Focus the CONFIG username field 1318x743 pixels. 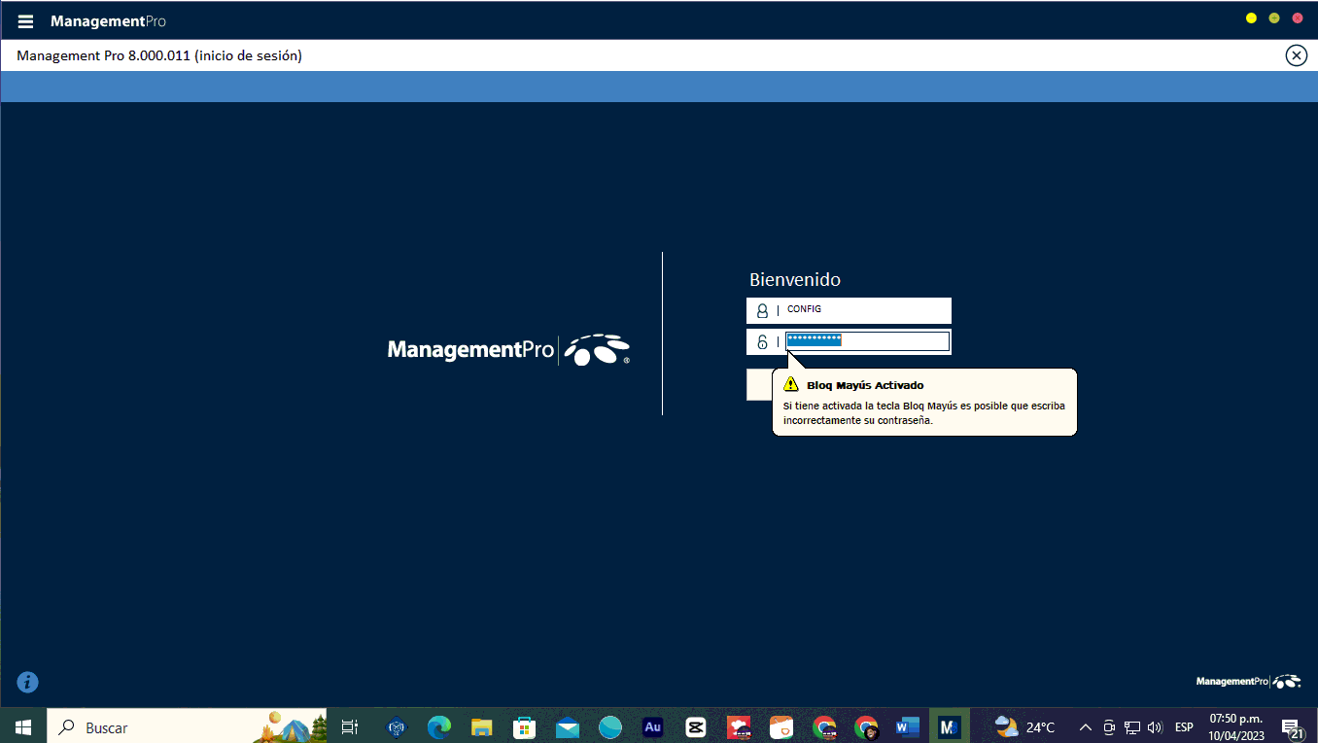[865, 310]
